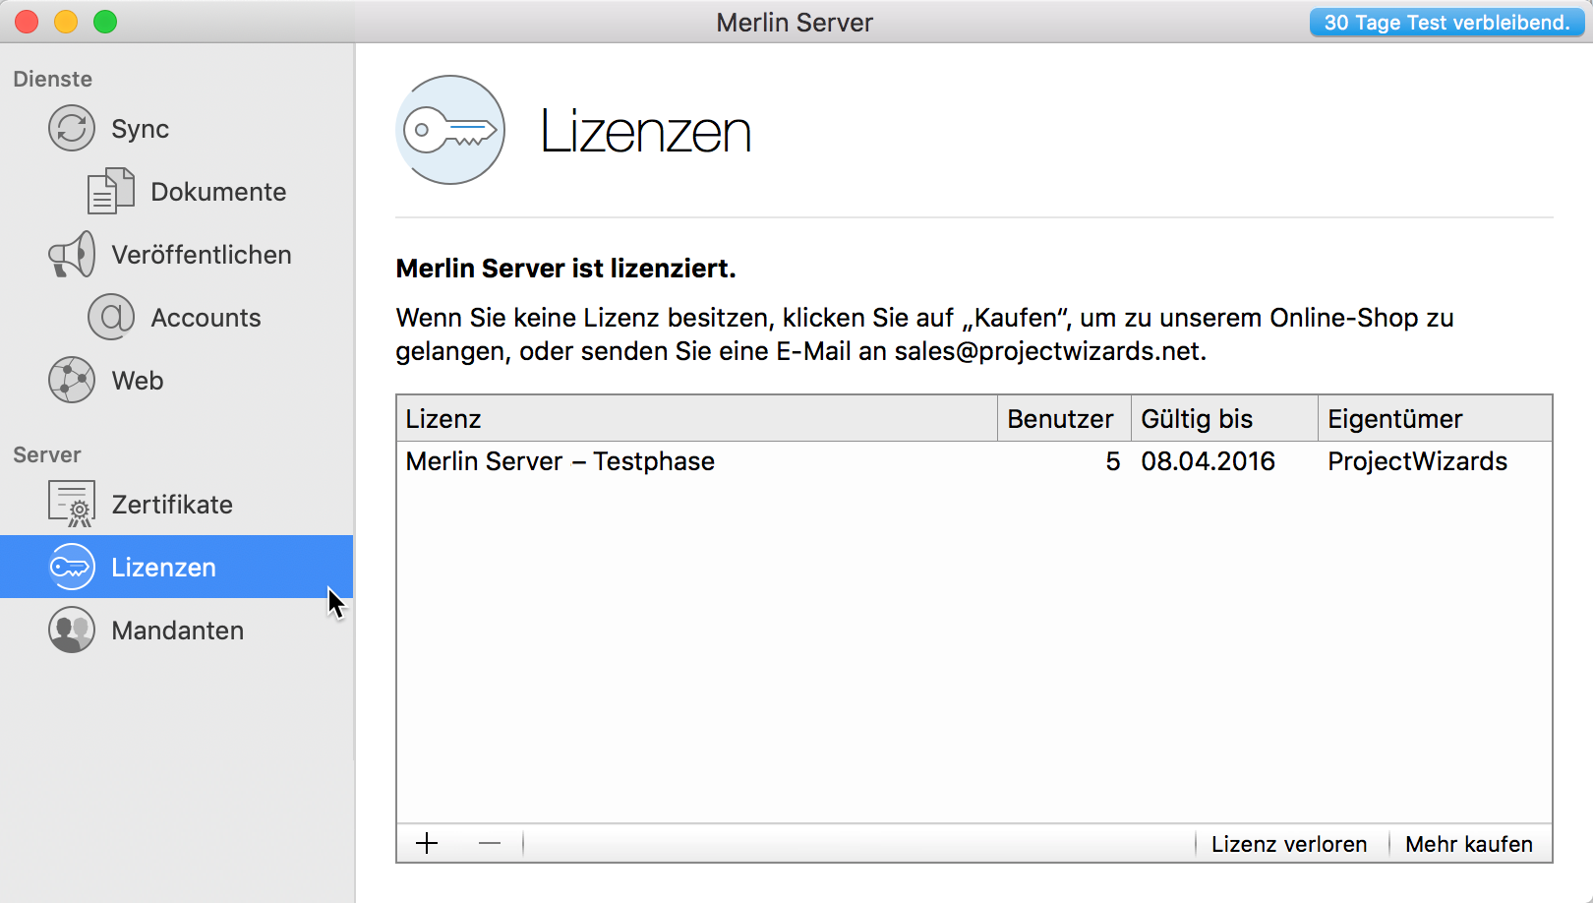This screenshot has height=903, width=1593.
Task: Select Veröffentlichen in the sidebar
Action: (x=202, y=255)
